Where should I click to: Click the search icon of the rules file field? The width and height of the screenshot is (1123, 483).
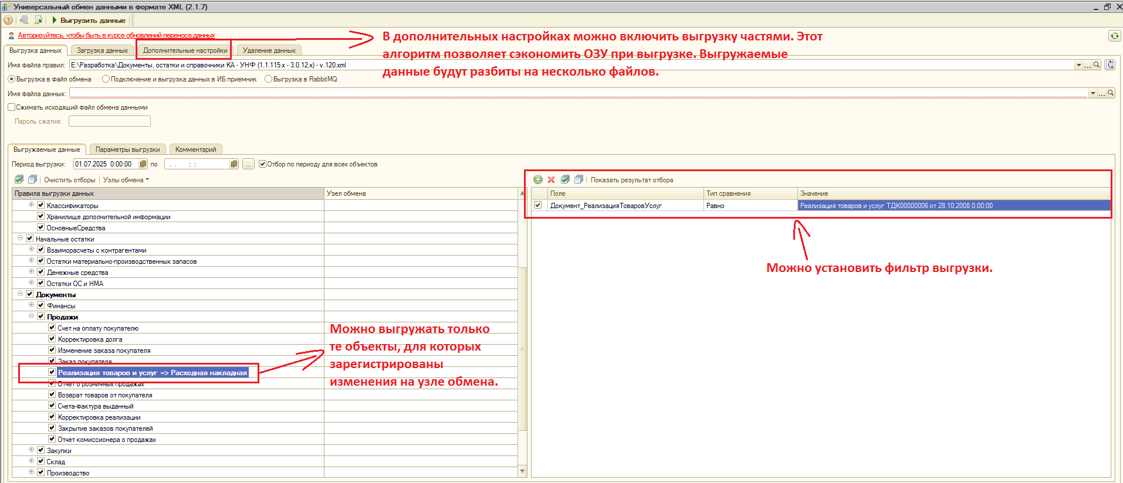[x=1097, y=65]
